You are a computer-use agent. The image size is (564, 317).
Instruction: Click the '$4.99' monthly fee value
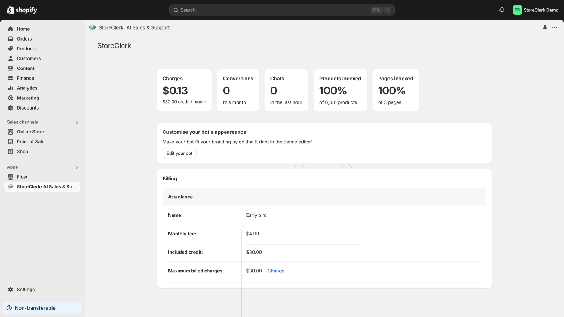coord(252,234)
